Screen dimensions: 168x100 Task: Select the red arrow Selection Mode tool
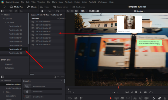(111, 98)
